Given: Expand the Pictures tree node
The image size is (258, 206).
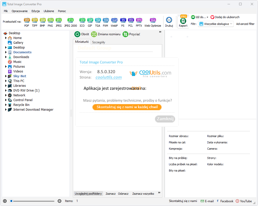Looking at the screenshot, I should coord(6,67).
